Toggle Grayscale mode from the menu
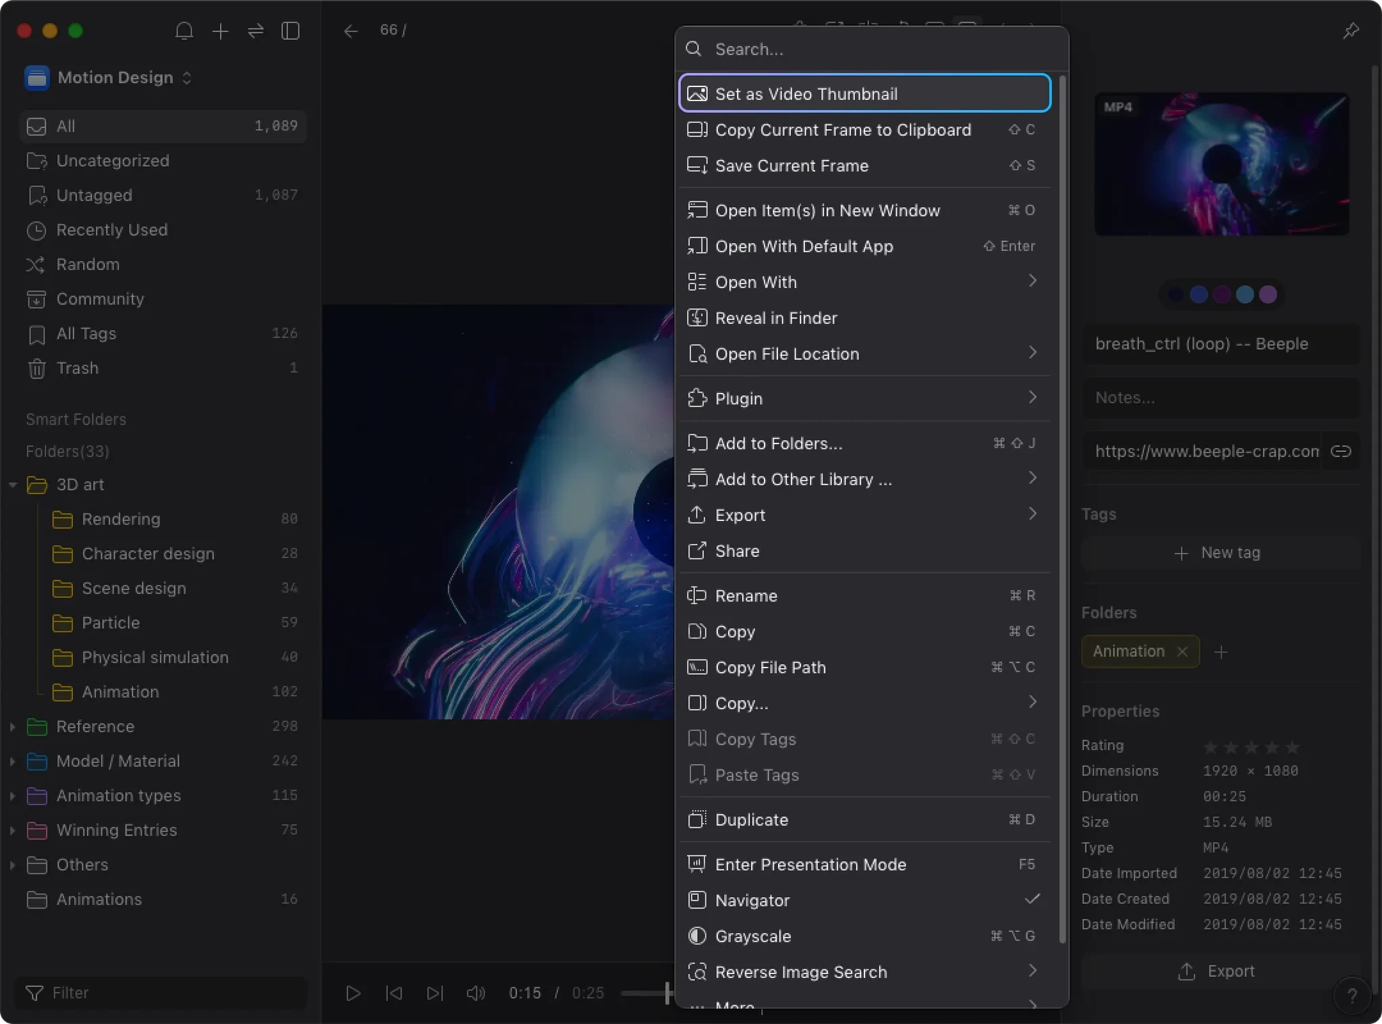 (865, 936)
